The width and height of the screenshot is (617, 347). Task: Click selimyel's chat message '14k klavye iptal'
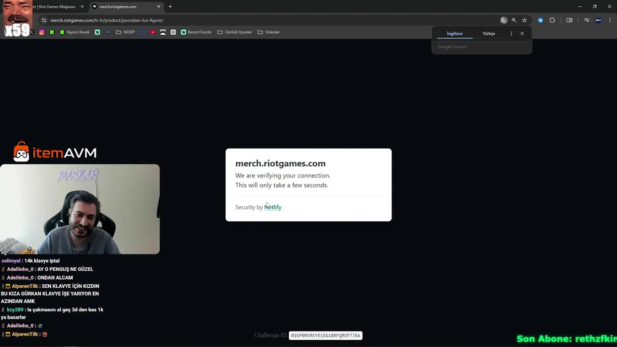pos(30,261)
